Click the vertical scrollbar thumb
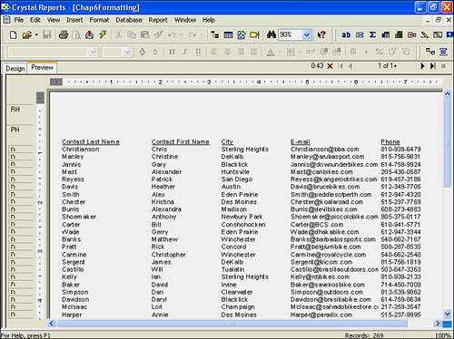The image size is (454, 339). point(448,143)
